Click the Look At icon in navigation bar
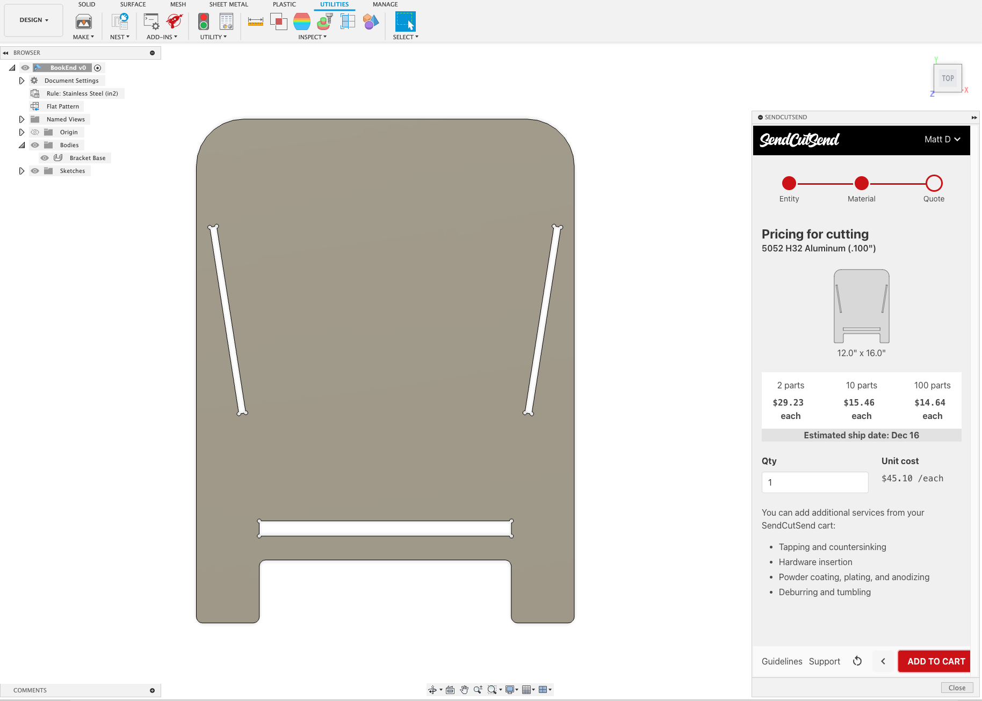Image resolution: width=982 pixels, height=701 pixels. [450, 690]
